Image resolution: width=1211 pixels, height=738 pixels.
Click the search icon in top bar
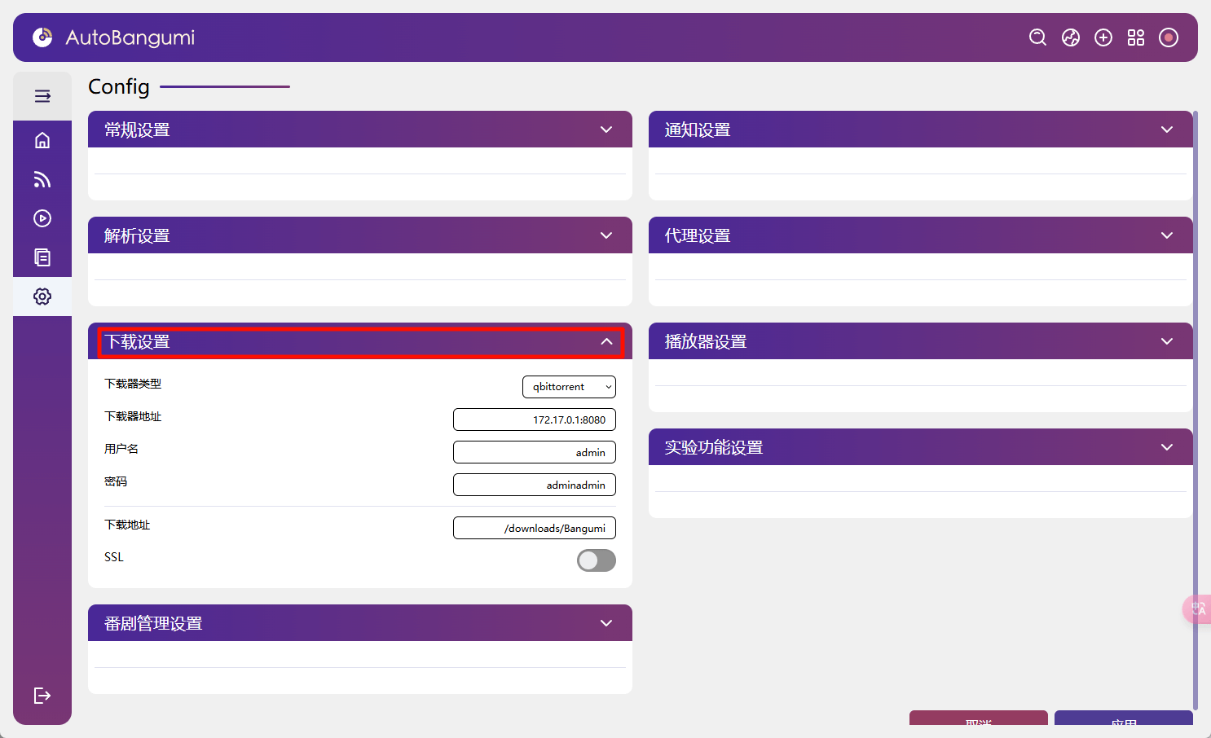(1037, 37)
